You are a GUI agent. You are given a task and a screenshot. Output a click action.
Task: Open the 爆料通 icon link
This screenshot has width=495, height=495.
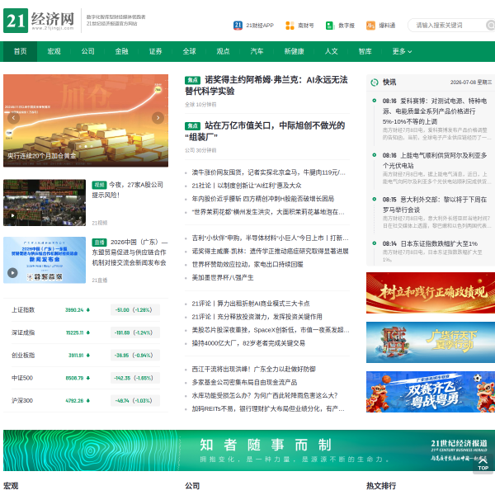click(x=380, y=26)
